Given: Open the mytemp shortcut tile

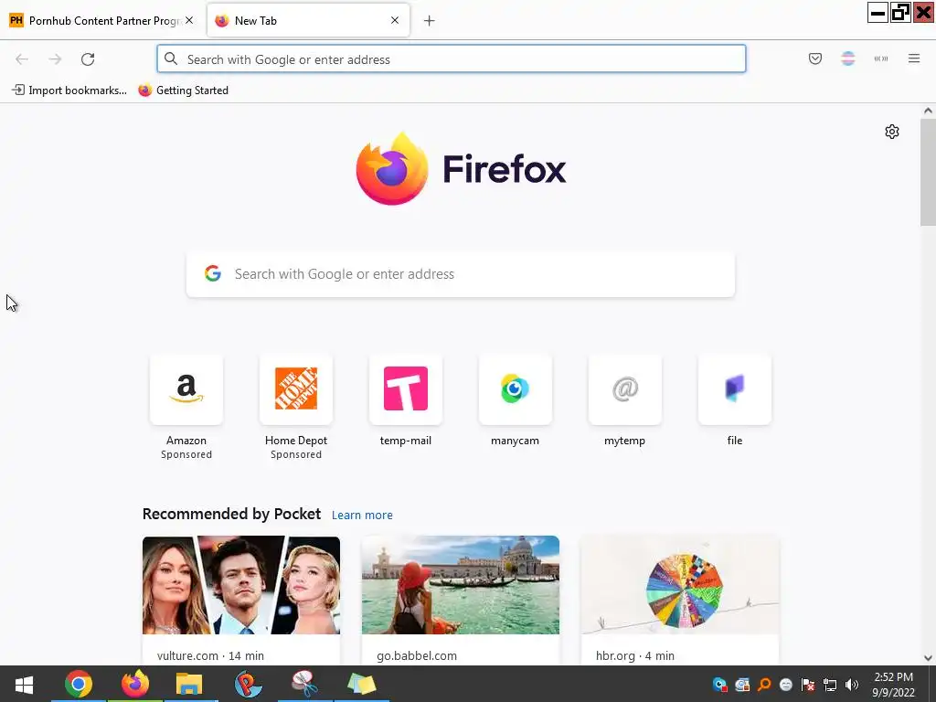Looking at the screenshot, I should click(625, 389).
